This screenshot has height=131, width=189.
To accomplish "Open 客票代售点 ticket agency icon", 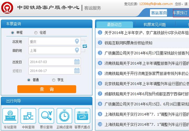I will tap(83, 116).
